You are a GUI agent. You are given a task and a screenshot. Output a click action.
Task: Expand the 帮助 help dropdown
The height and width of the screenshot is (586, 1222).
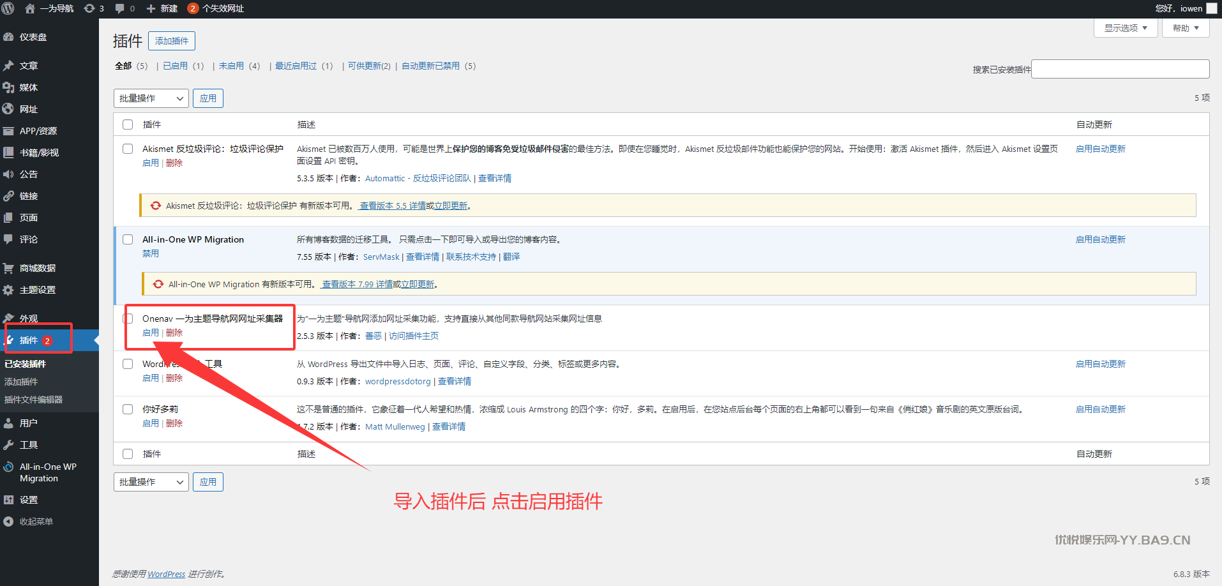(1186, 28)
